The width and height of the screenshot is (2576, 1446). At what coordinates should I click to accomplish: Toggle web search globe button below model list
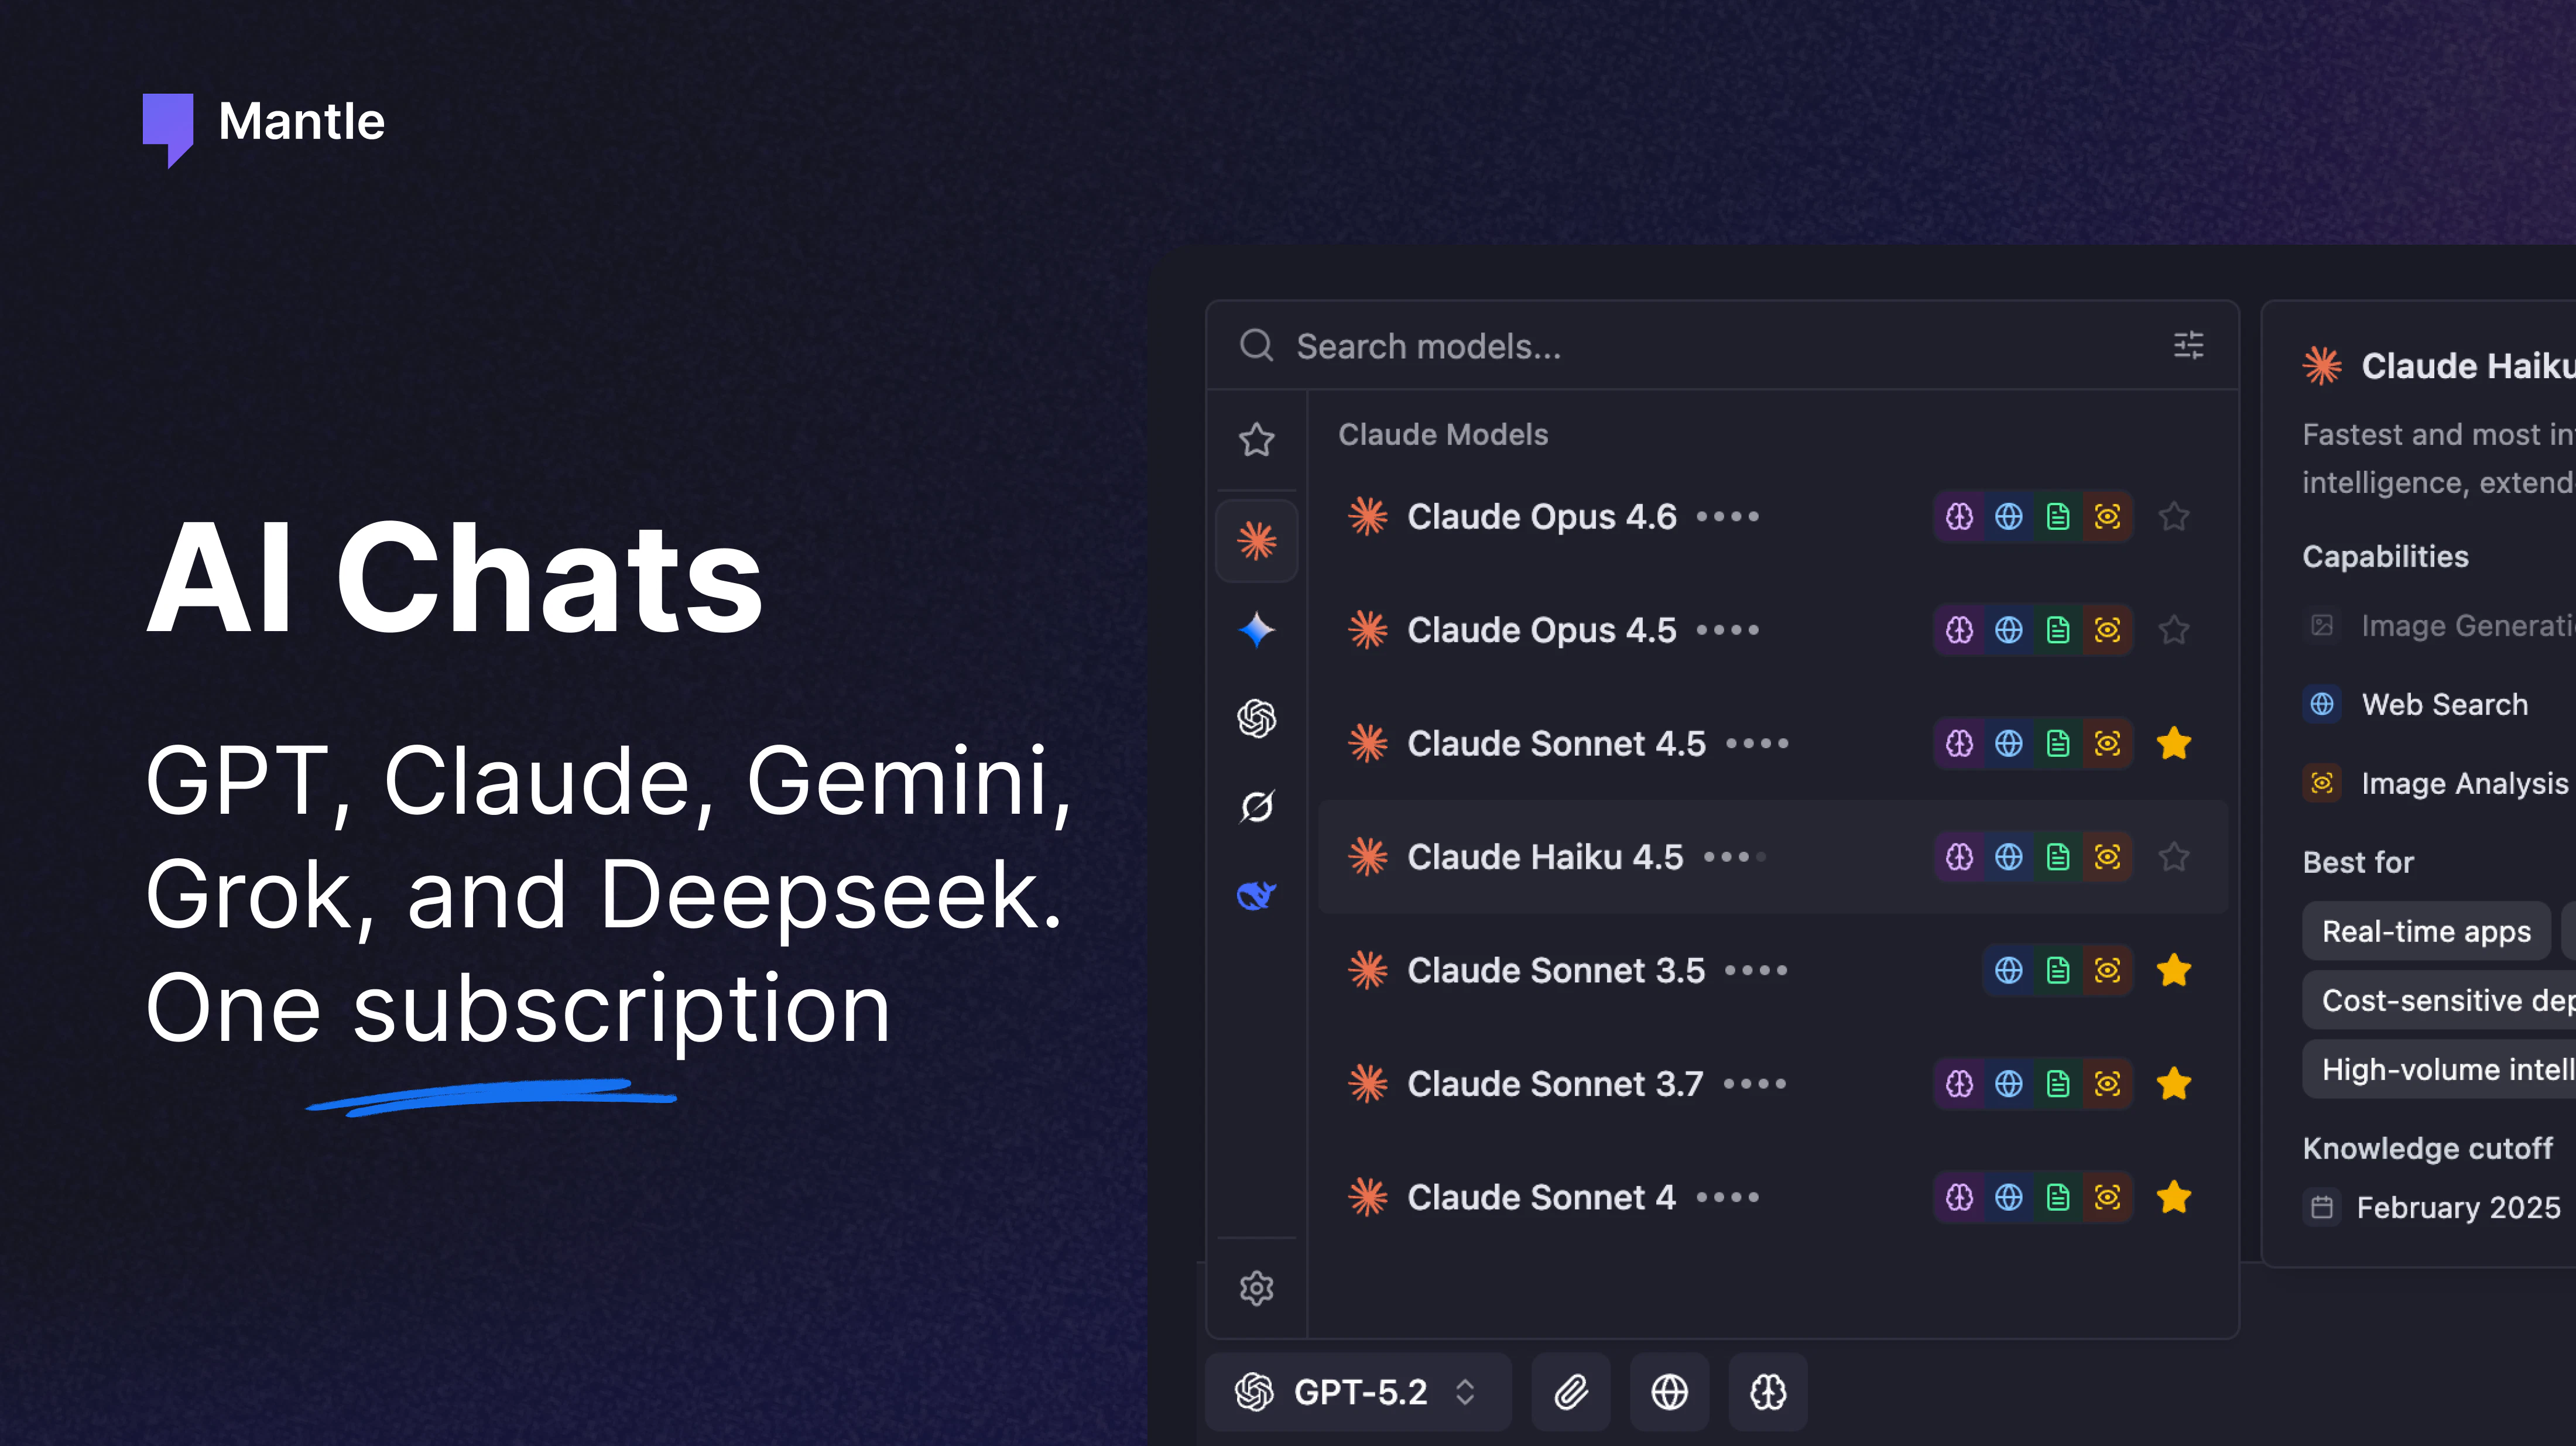pos(1669,1392)
